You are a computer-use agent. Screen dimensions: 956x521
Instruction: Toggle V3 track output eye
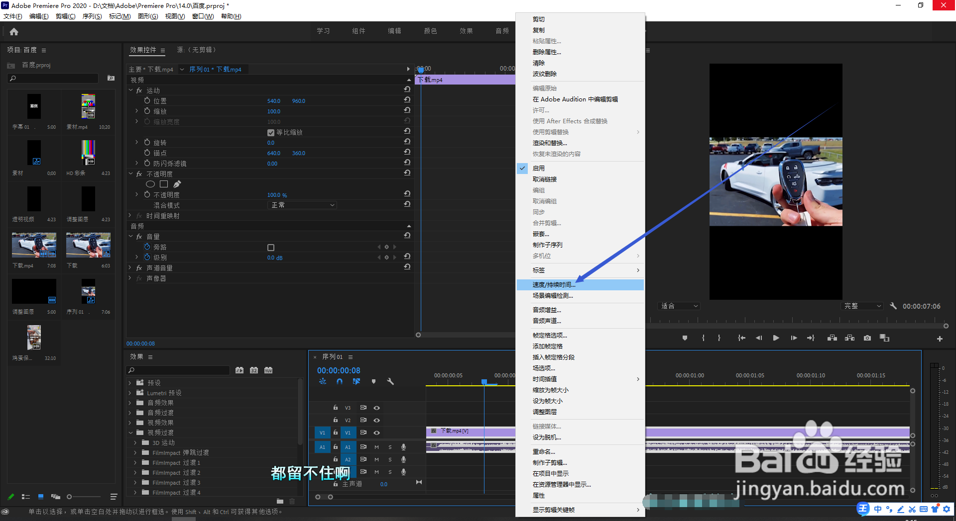click(377, 408)
